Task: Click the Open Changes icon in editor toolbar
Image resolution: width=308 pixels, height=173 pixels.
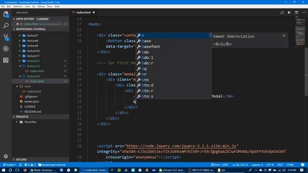Action: point(282,12)
